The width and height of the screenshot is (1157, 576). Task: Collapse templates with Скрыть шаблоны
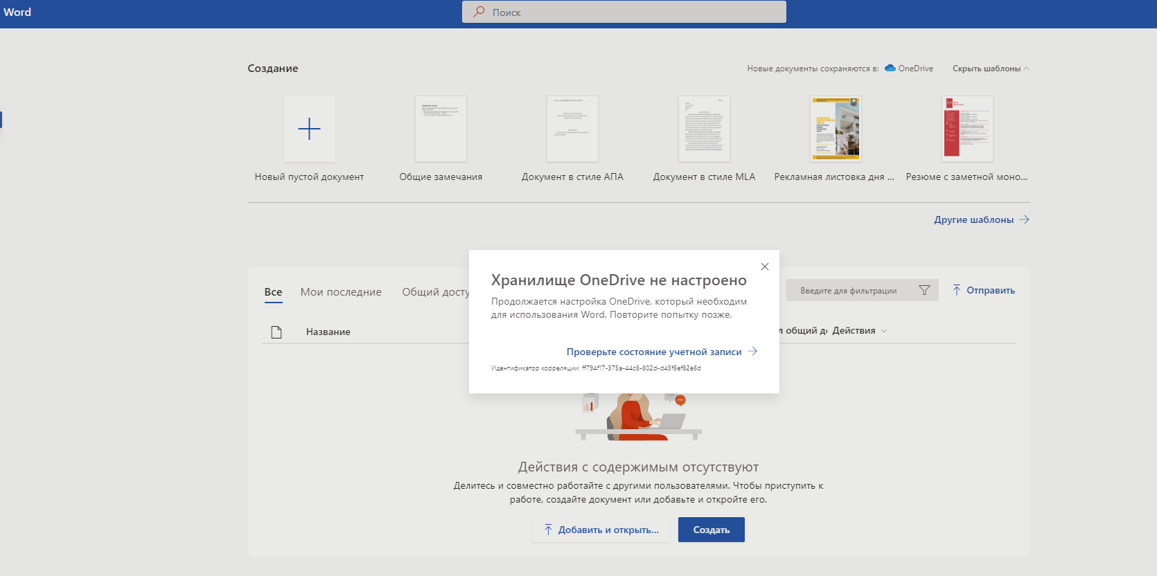pos(991,69)
